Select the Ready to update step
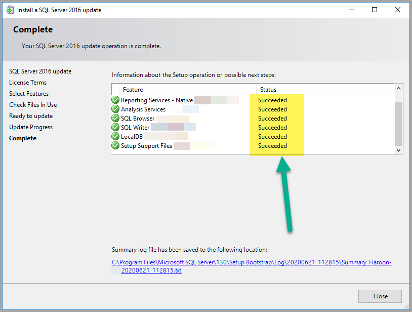This screenshot has height=312, width=412. (x=31, y=116)
